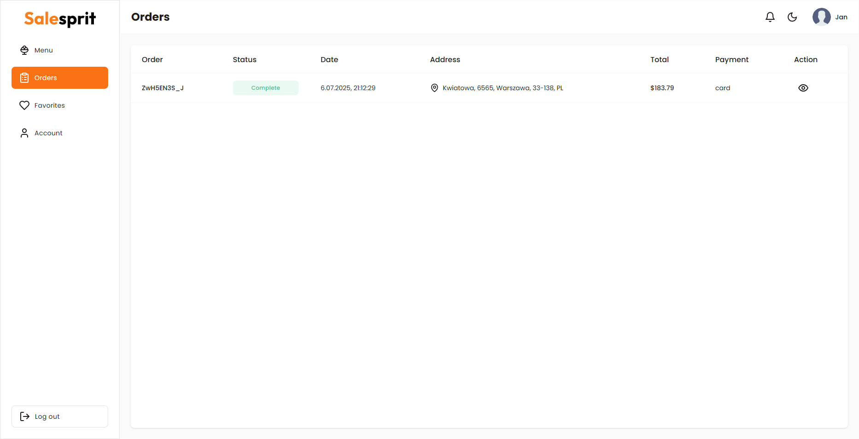Select the Orders sidebar item
The height and width of the screenshot is (439, 859).
point(60,78)
